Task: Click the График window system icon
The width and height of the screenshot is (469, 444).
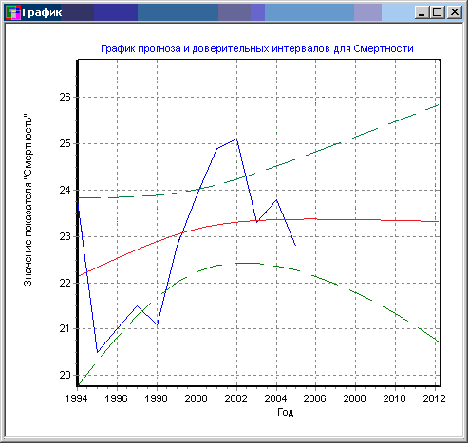Action: [13, 12]
